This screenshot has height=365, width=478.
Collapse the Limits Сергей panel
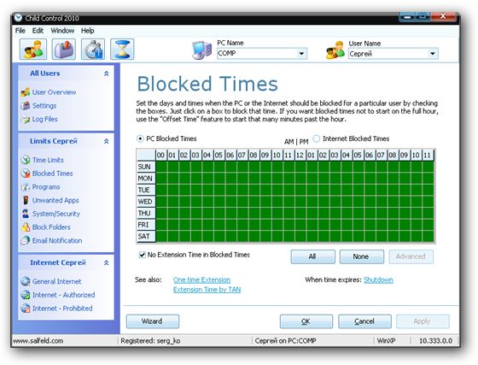coord(107,141)
